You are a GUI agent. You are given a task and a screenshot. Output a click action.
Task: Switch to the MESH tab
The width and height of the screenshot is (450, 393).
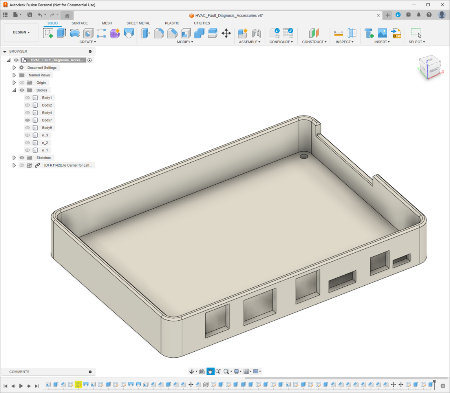(x=107, y=23)
